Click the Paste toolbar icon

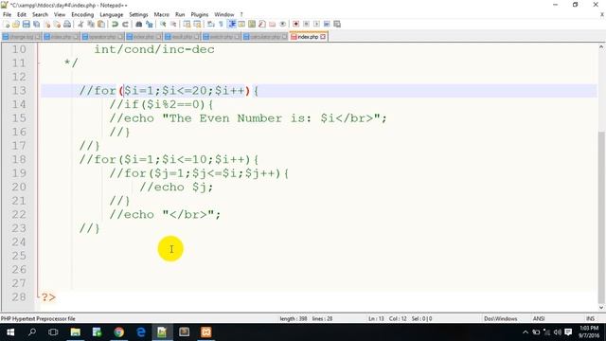pos(101,24)
